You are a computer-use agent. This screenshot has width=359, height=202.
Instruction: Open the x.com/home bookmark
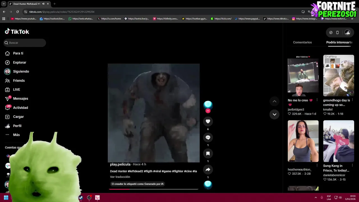point(109,19)
